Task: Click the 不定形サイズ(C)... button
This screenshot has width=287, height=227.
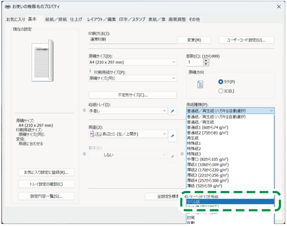Action: 133,95
